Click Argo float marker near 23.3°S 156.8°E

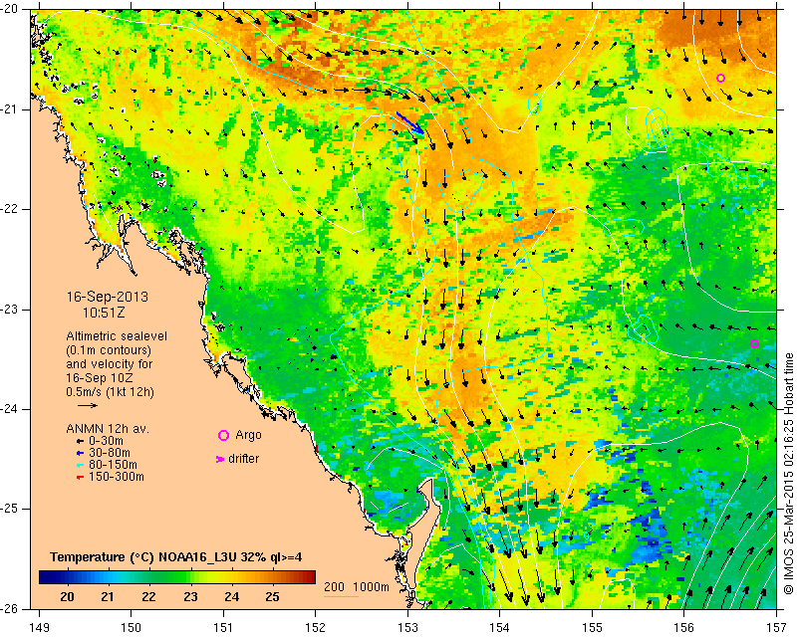pyautogui.click(x=754, y=344)
